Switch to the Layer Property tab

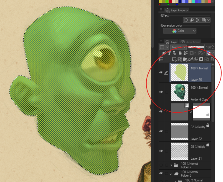[177, 10]
